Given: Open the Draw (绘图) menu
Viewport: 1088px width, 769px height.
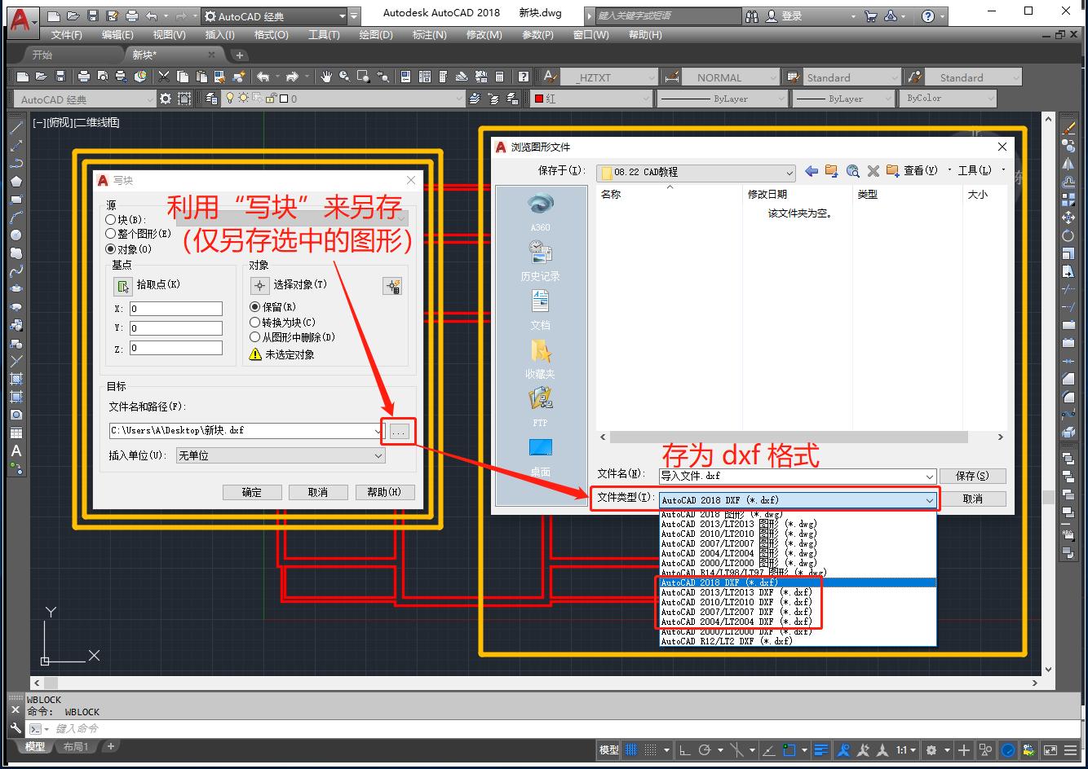Looking at the screenshot, I should coord(376,35).
